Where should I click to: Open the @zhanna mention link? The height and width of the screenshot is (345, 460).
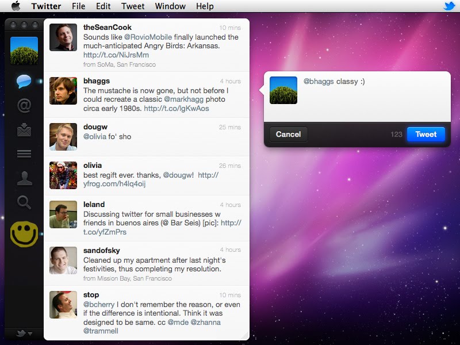click(x=205, y=322)
